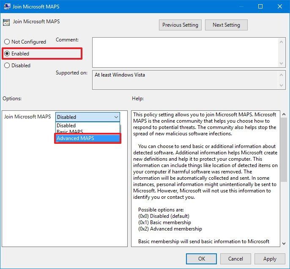The height and width of the screenshot is (269, 290).
Task: Click the Comment box scroll down arrow
Action: point(281,63)
